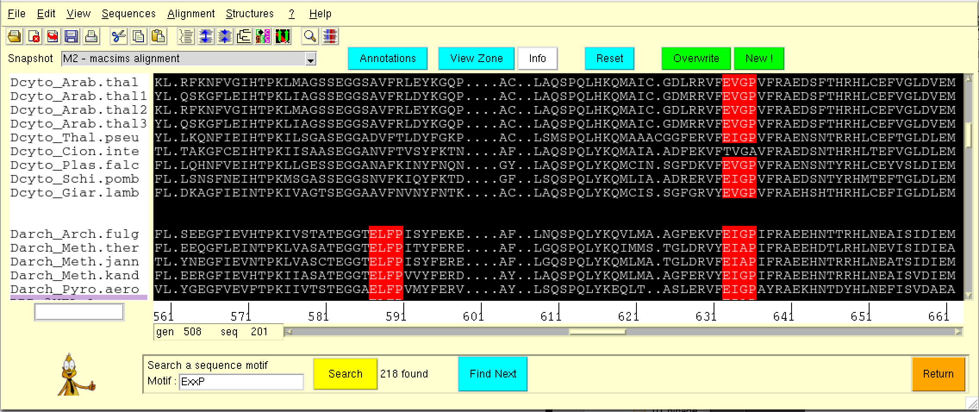The height and width of the screenshot is (412, 979).
Task: Click the clipboard paste icon
Action: pos(159,37)
